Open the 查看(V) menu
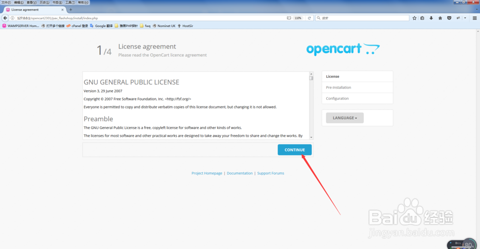 tap(32, 2)
